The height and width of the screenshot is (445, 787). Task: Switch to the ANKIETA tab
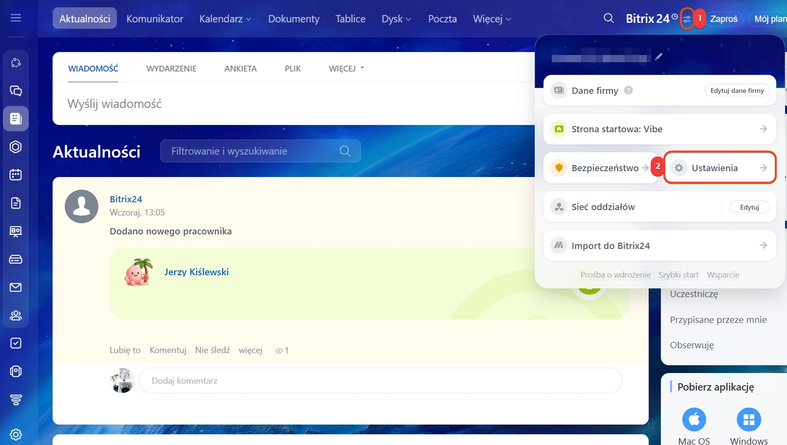coord(240,69)
